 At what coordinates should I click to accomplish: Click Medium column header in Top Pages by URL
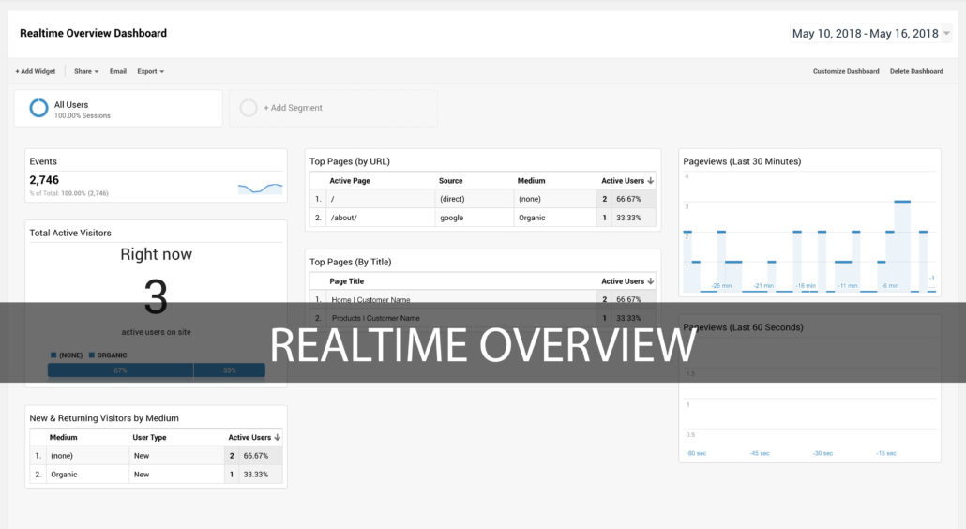click(x=531, y=180)
